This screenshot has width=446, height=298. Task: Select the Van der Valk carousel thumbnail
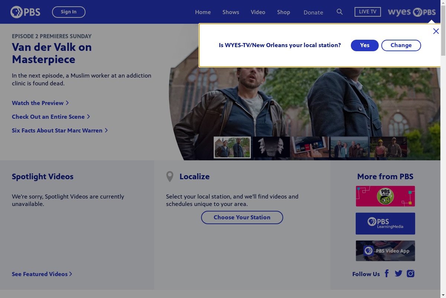(232, 147)
